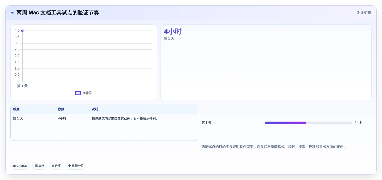382x180 pixels.
Task: Select the 4小时 cell in the table row
Action: tap(62, 118)
